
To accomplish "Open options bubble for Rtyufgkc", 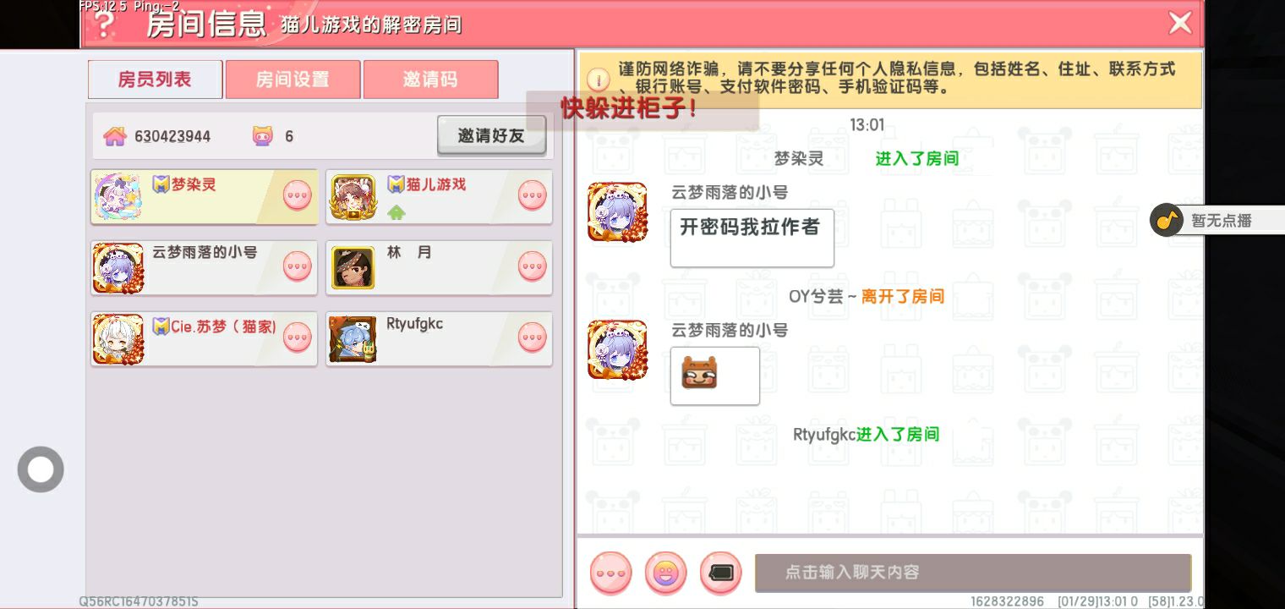I will (x=532, y=337).
